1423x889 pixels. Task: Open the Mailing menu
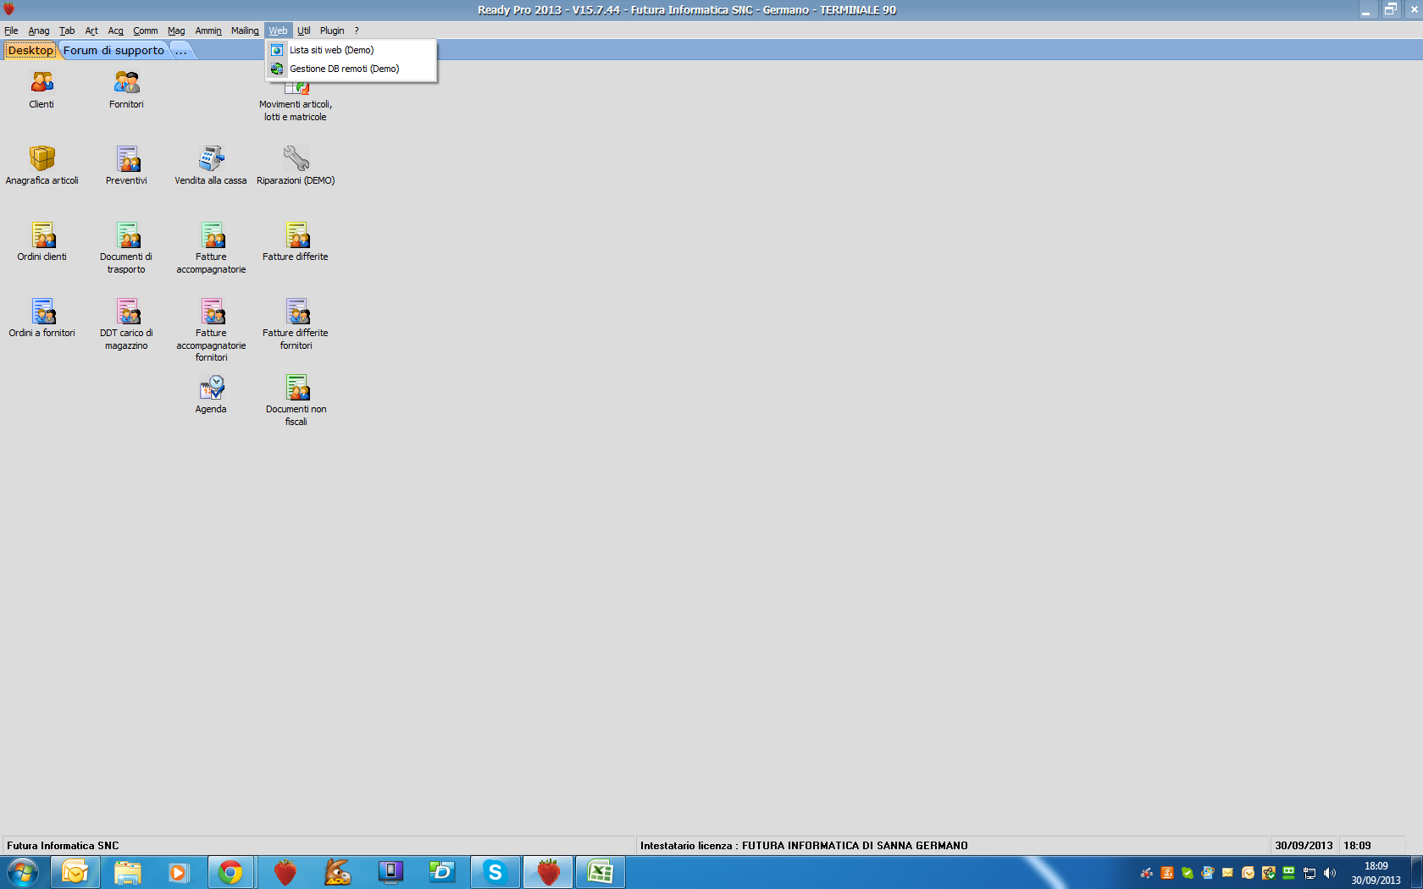coord(245,30)
